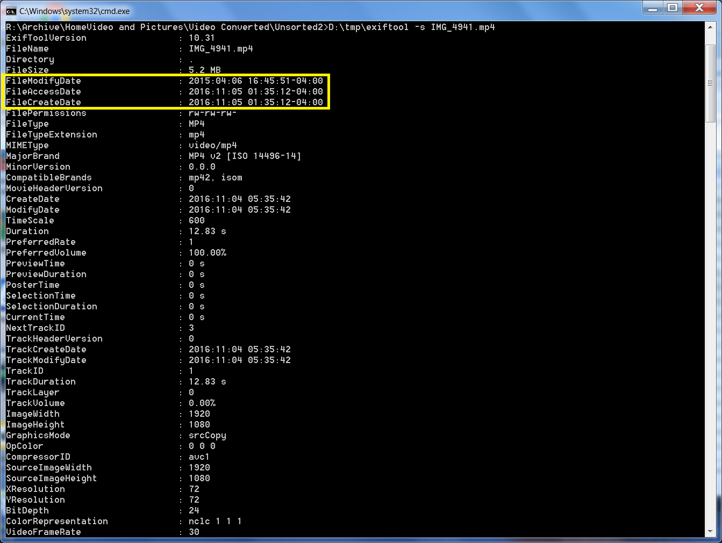Click the FileModifyDate label
Screen dimensions: 722x543
point(44,81)
